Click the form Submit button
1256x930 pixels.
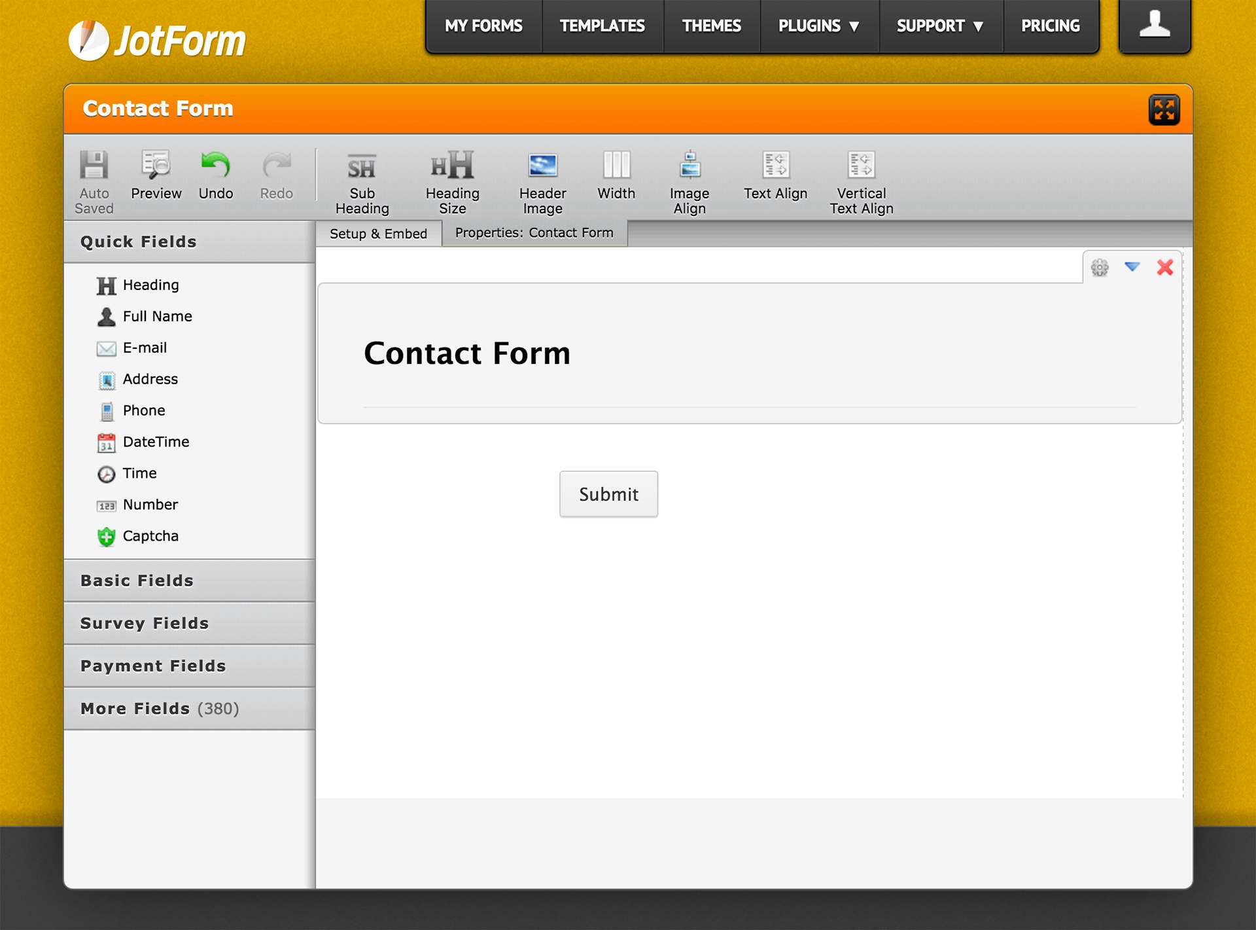[x=608, y=494]
